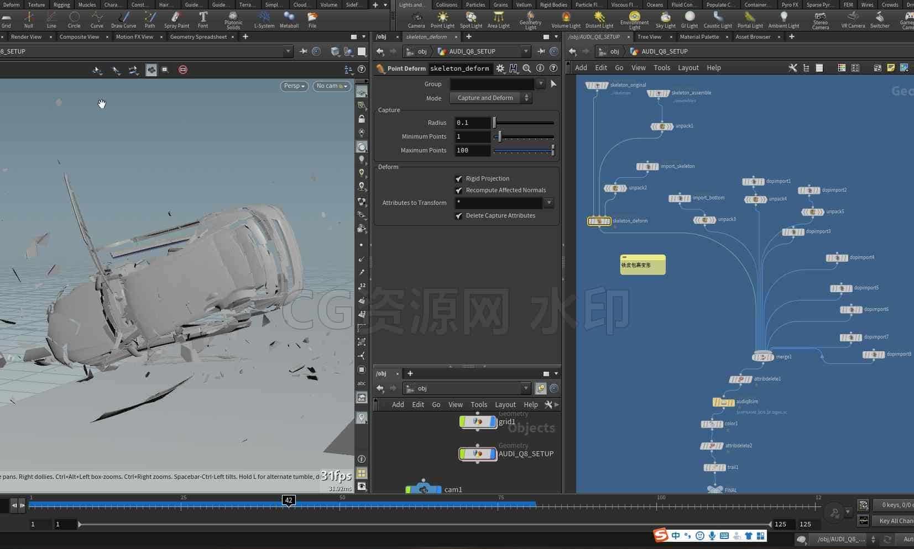Select the merge1 node in the network
914x549 pixels.
763,357
